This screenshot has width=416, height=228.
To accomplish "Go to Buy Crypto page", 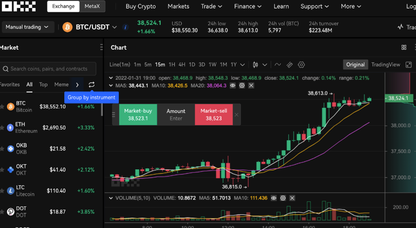I will pos(141,6).
